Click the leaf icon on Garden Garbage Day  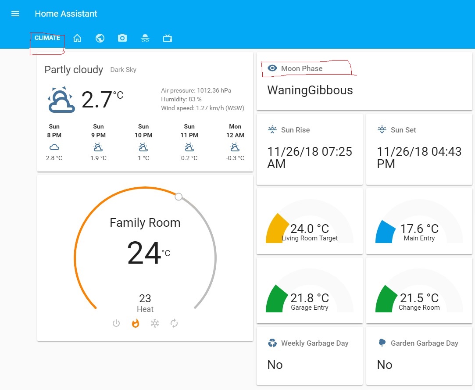pyautogui.click(x=383, y=343)
